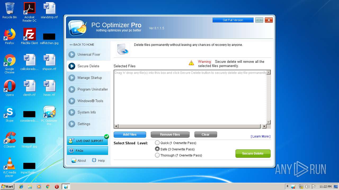Select CCleaner desktop shortcut
Image resolution: width=339 pixels, height=190 pixels.
click(x=10, y=140)
